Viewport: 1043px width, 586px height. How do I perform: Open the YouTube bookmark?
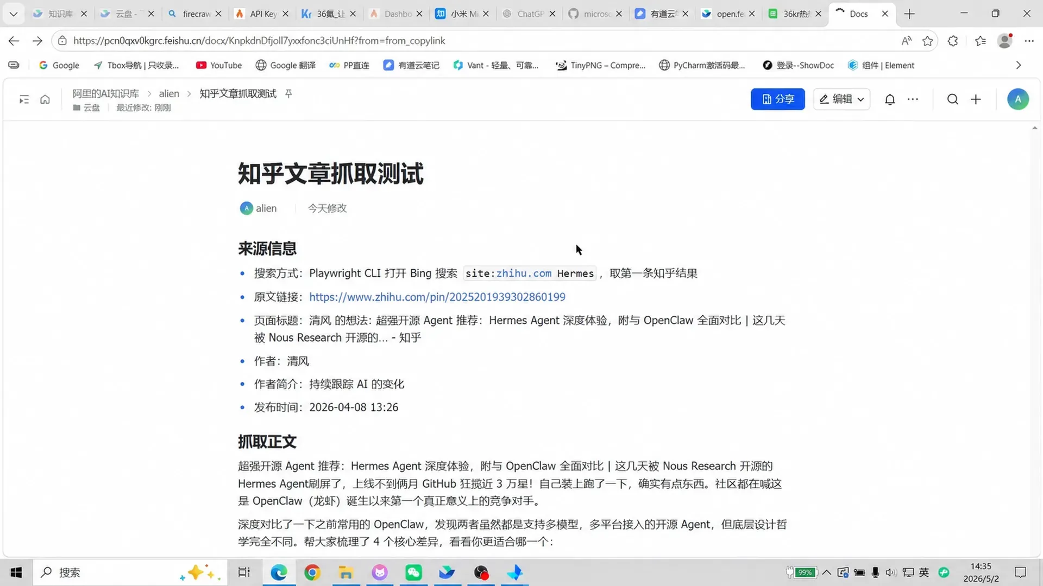(x=219, y=65)
